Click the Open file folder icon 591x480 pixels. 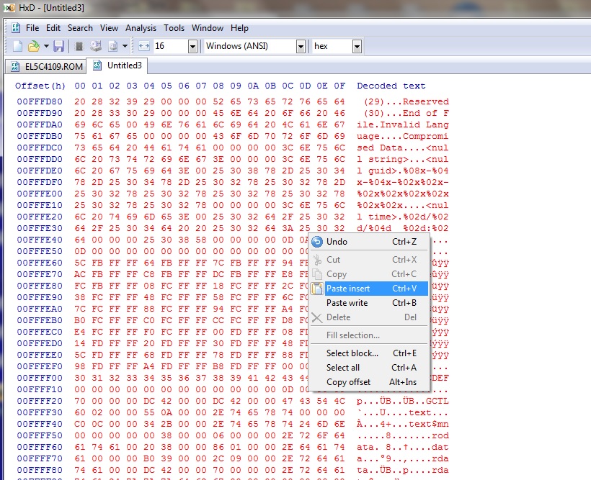point(34,46)
